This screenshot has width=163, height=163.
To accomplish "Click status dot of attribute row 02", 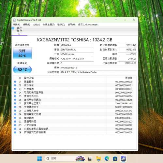I will tap(15, 85).
